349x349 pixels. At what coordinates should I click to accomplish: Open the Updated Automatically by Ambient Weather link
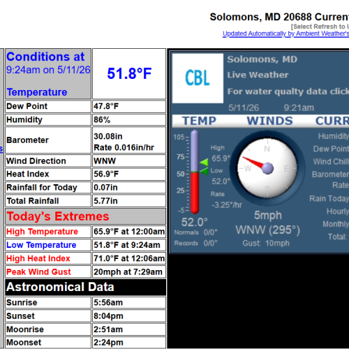pos(285,34)
